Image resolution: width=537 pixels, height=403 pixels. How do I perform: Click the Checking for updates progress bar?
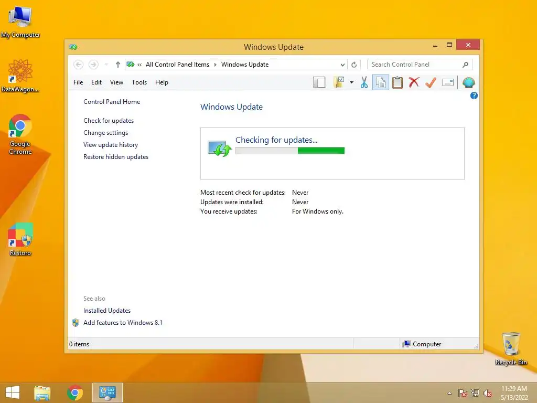pyautogui.click(x=289, y=151)
